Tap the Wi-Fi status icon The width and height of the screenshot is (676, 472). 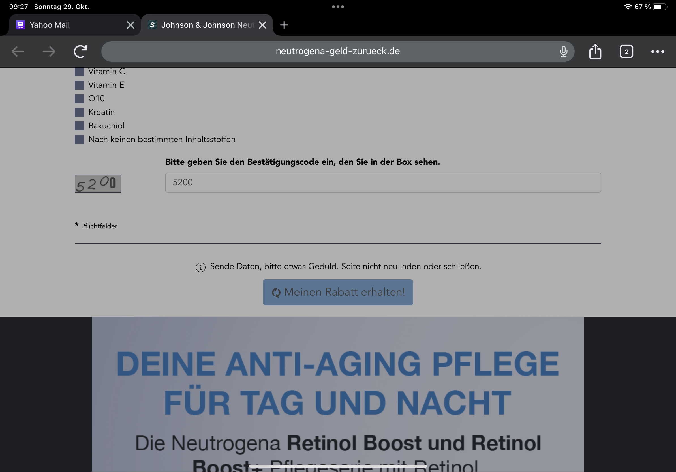(x=628, y=7)
